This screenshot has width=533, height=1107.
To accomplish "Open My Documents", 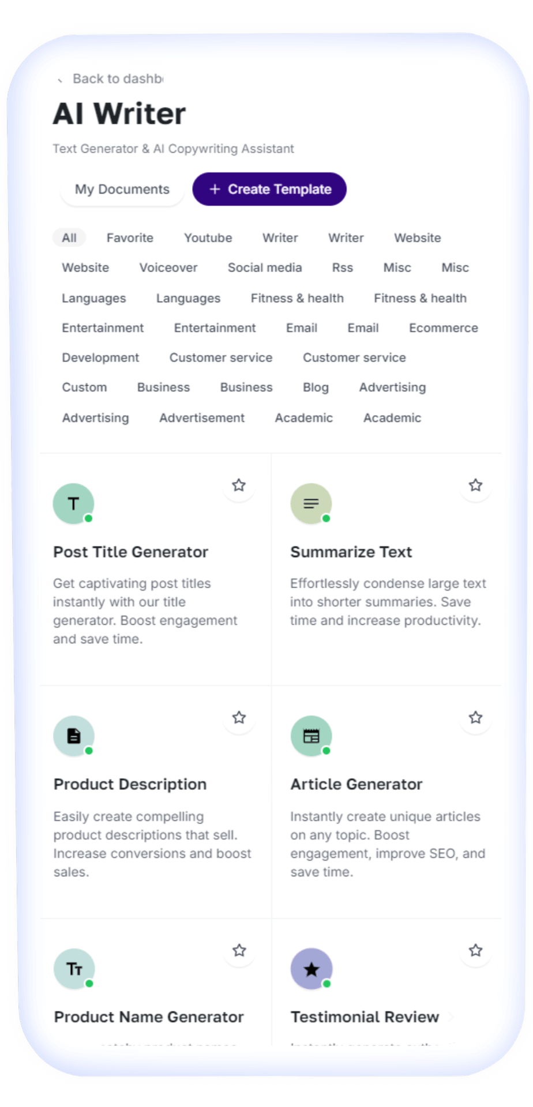I will click(x=122, y=189).
